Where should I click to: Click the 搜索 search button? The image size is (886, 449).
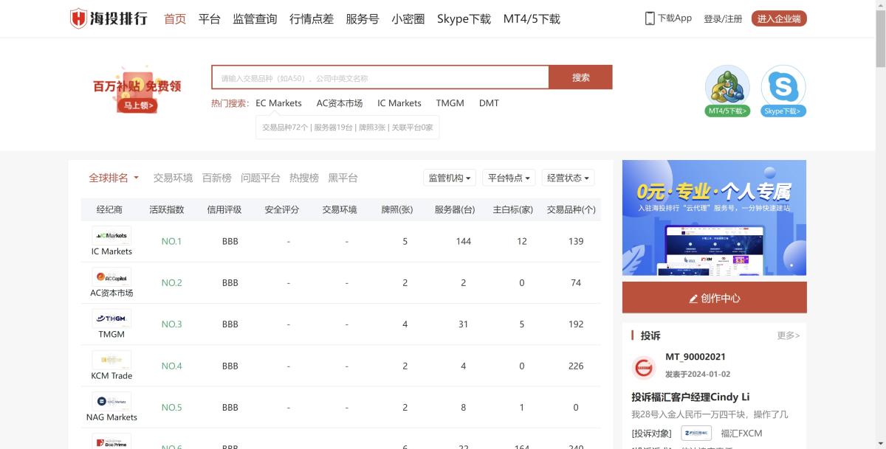point(581,76)
